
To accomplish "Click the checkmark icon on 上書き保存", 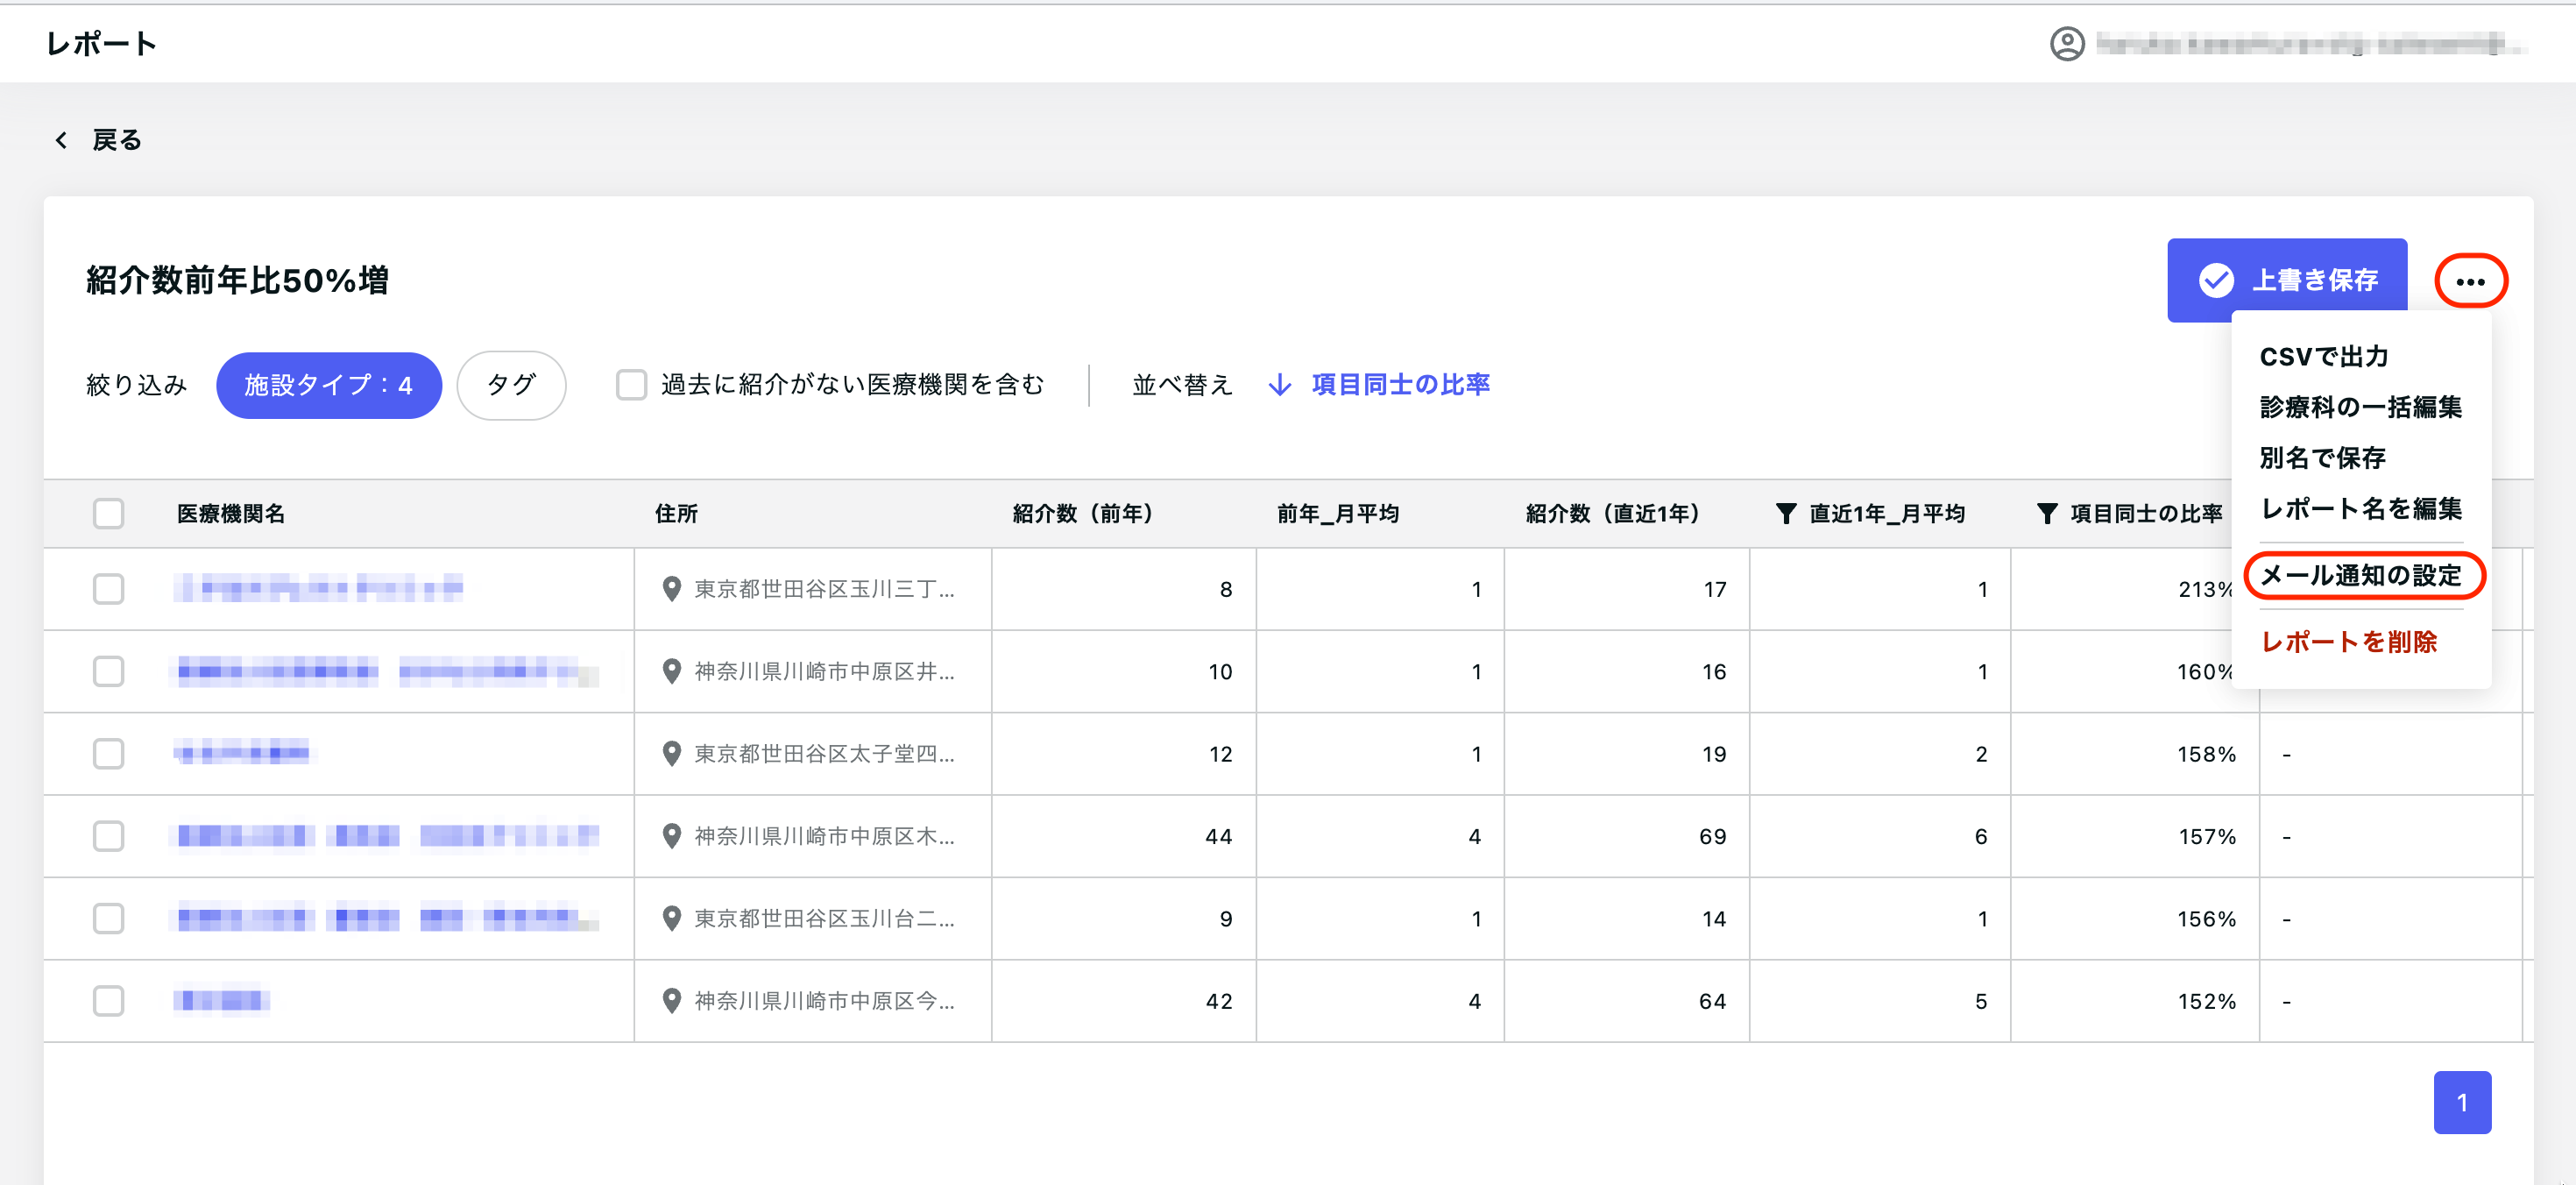I will point(2216,280).
